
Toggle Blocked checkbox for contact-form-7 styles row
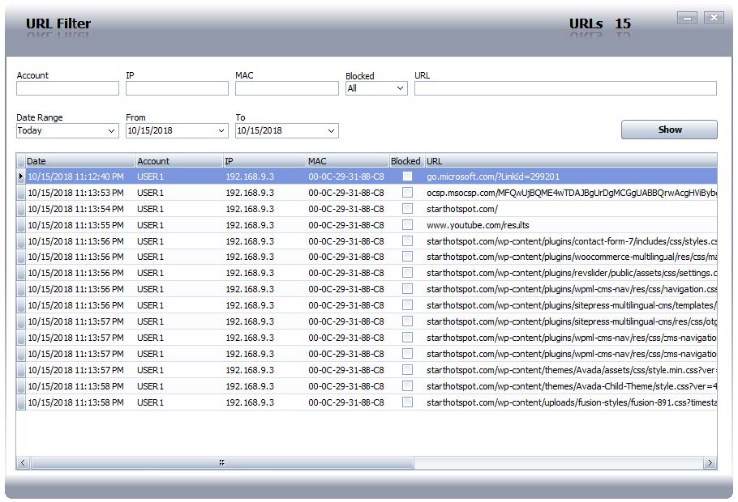(x=408, y=240)
